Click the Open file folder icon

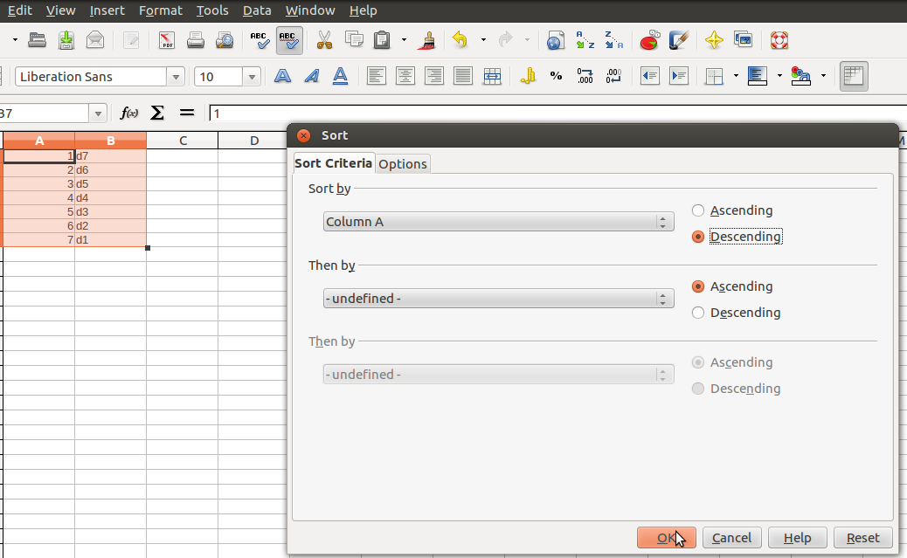pyautogui.click(x=37, y=40)
